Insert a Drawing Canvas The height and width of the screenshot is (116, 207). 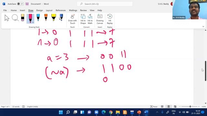[100, 19]
